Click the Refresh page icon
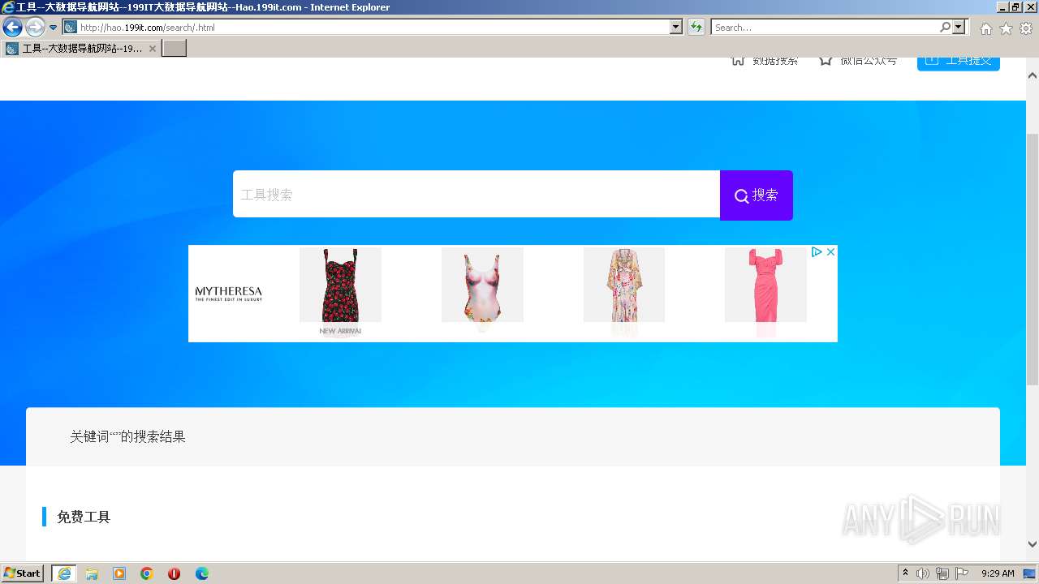 point(696,28)
